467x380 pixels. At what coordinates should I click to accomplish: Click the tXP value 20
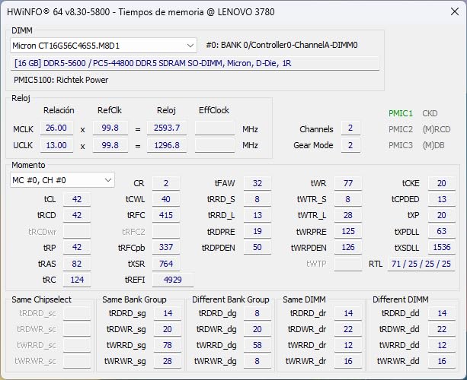tap(442, 215)
